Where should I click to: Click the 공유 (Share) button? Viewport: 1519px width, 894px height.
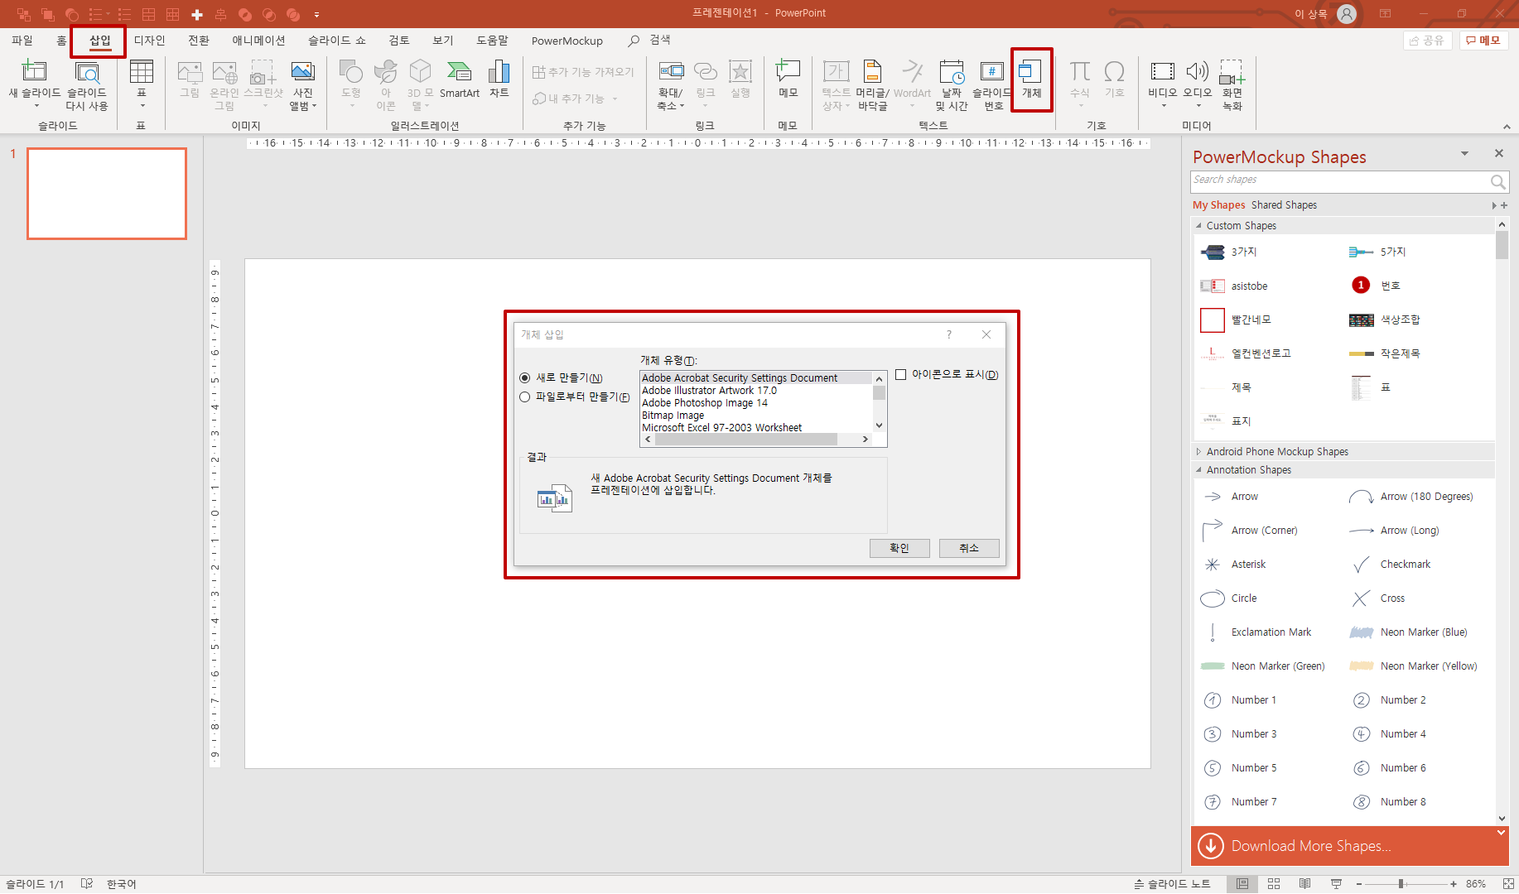1428,41
